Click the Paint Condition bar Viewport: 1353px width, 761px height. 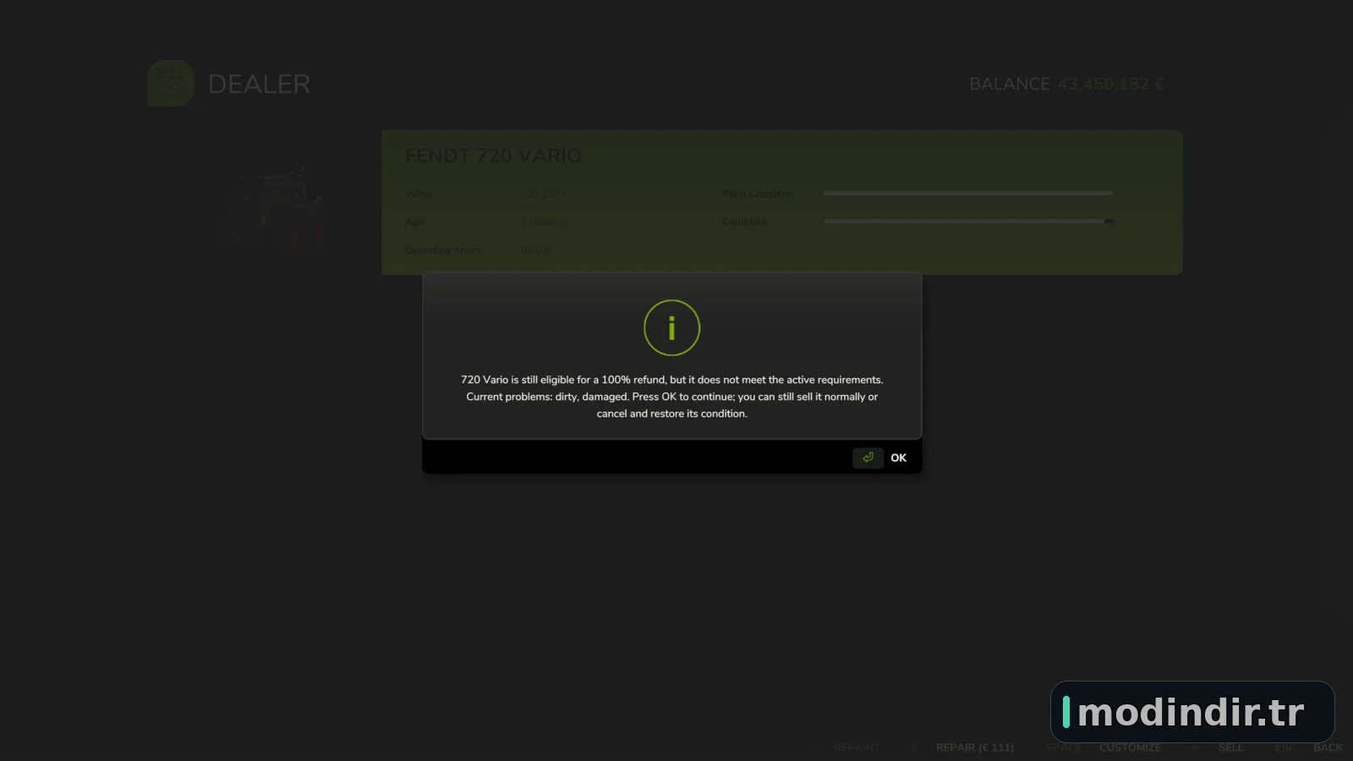(968, 194)
